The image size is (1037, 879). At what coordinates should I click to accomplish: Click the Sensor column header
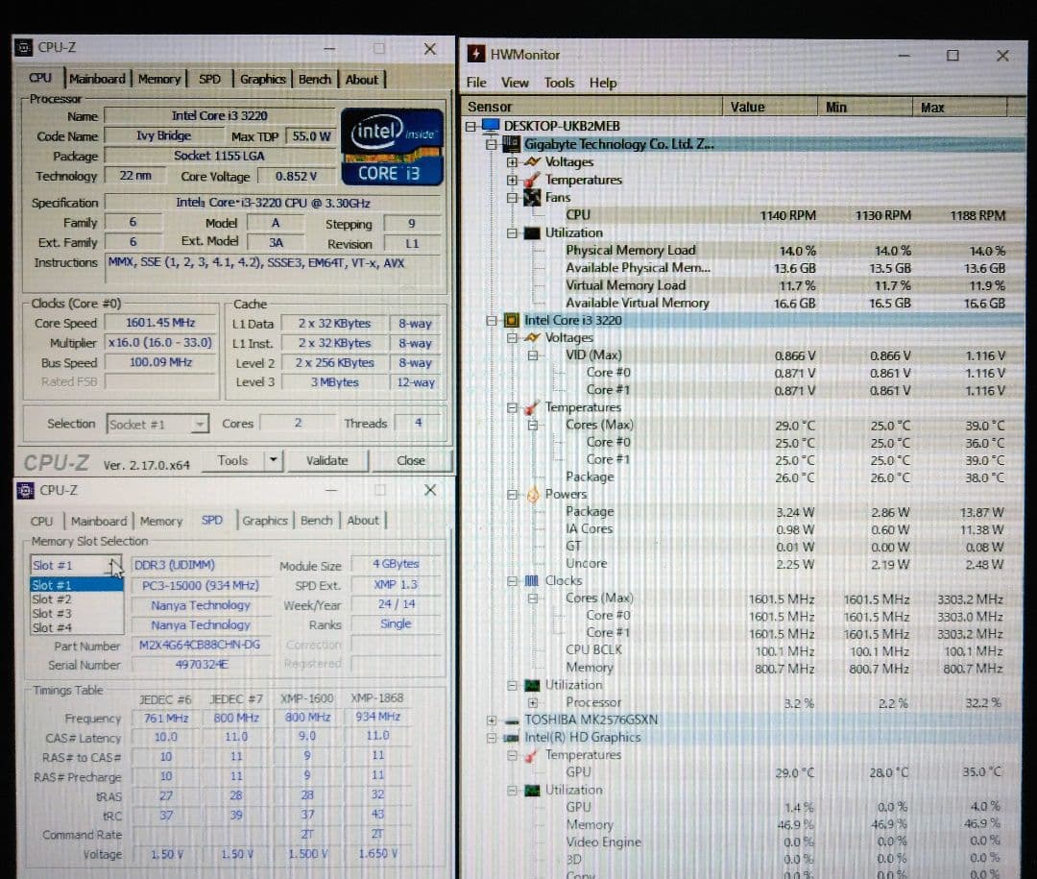tap(592, 107)
